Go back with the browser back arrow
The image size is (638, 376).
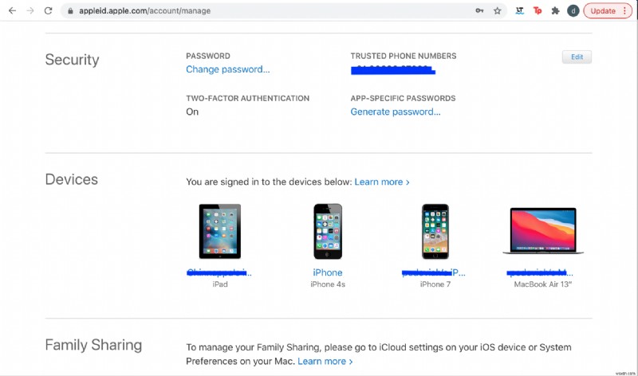12,11
